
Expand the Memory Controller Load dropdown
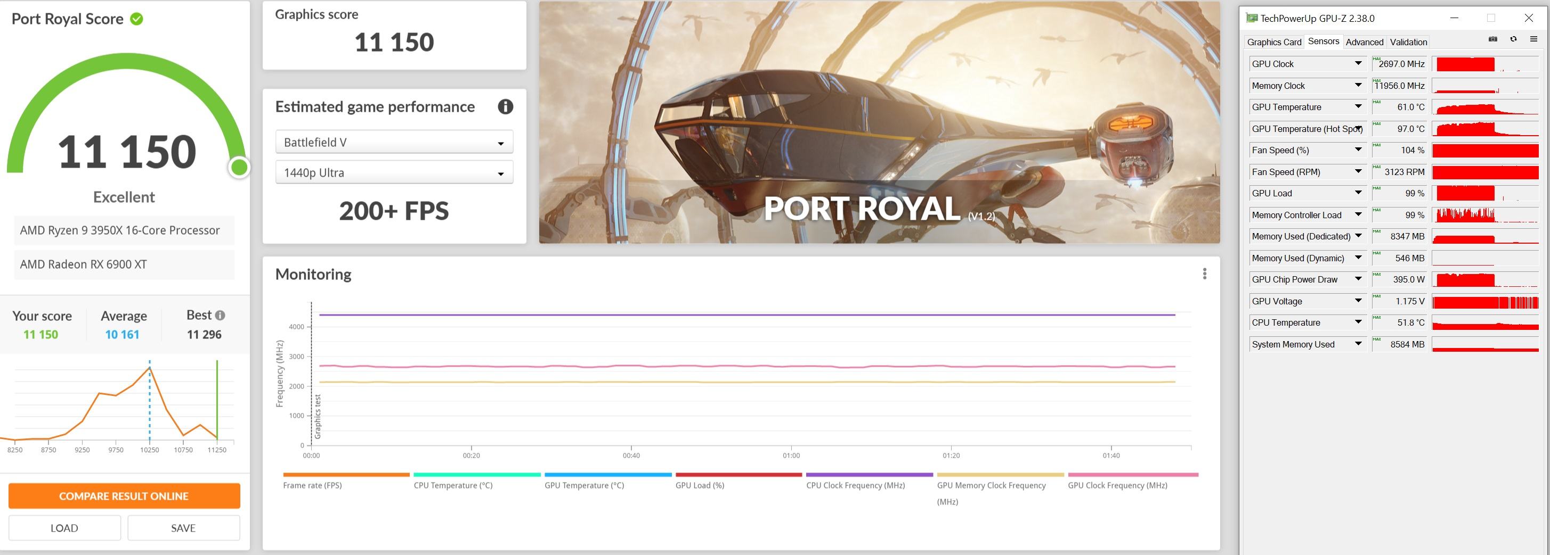coord(1358,215)
